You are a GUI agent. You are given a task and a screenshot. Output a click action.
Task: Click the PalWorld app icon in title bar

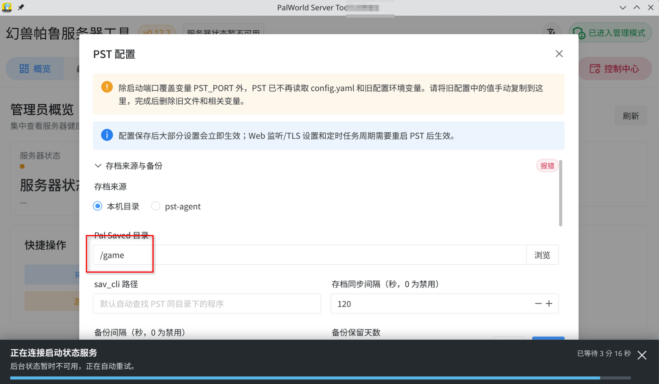click(7, 7)
